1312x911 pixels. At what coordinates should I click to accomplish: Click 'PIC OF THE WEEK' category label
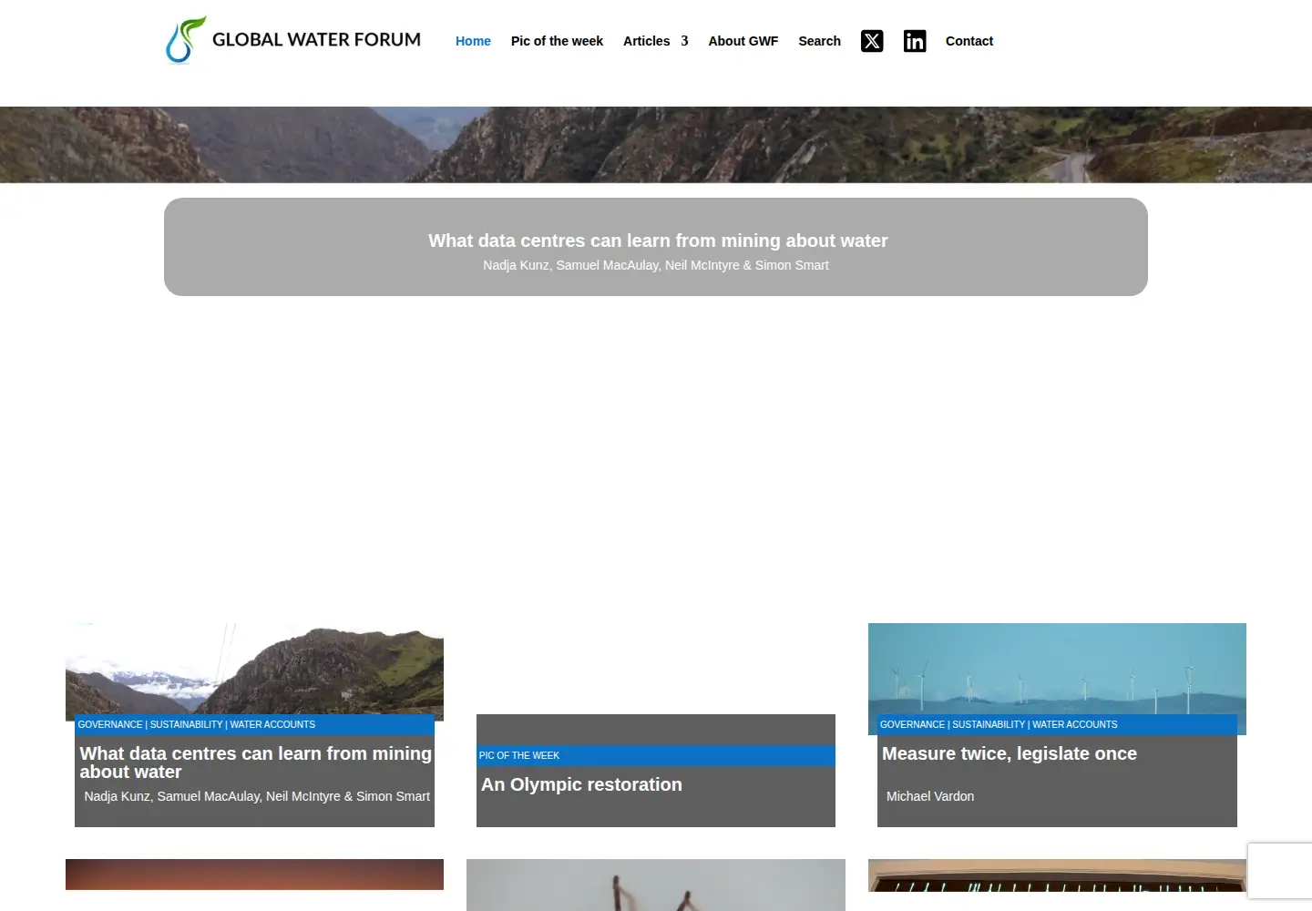coord(519,755)
